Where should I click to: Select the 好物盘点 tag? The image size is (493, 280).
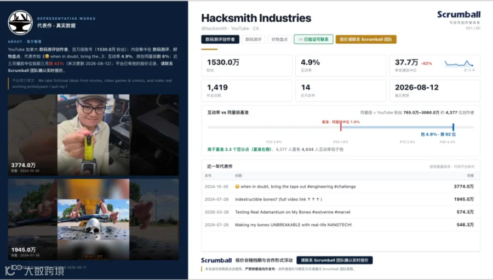click(279, 39)
